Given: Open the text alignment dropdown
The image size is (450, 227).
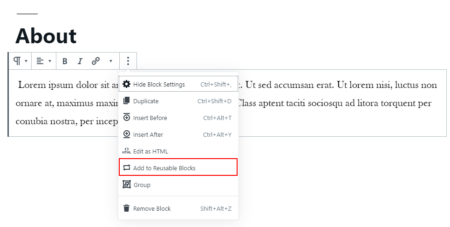Looking at the screenshot, I should [44, 61].
